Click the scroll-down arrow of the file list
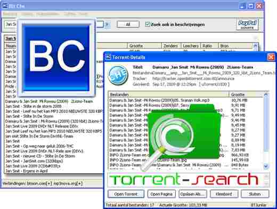Image resolution: width=277 pixels, height=209 pixels. point(266,166)
